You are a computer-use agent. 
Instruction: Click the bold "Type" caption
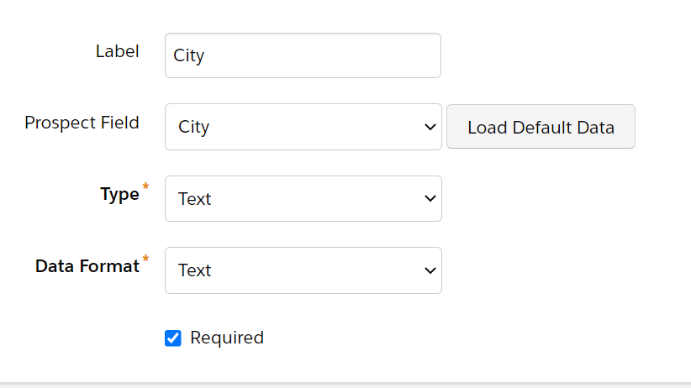click(119, 194)
